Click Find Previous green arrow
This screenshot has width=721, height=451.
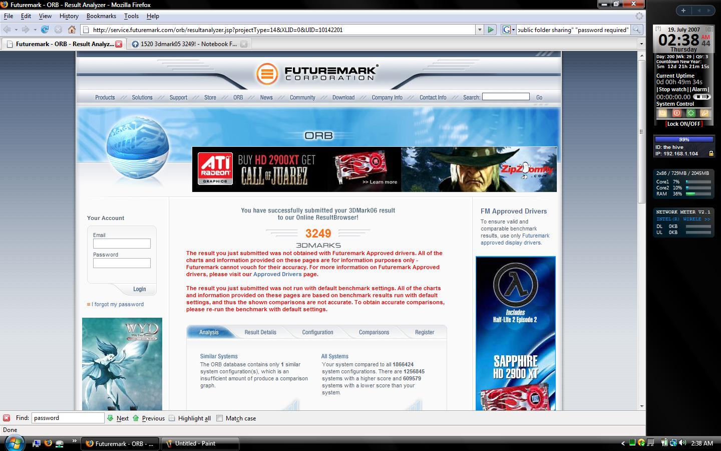click(x=136, y=418)
